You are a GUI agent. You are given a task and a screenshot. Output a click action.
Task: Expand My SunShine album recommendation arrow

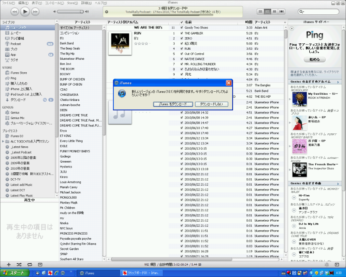tap(290, 99)
